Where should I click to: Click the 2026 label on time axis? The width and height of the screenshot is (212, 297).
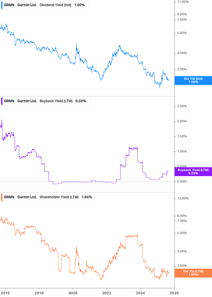pos(174,293)
